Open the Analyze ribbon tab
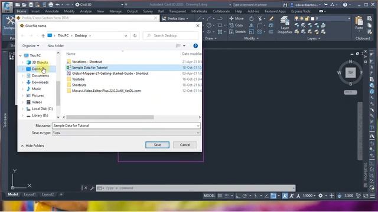This screenshot has width=378, height=212. (x=86, y=11)
